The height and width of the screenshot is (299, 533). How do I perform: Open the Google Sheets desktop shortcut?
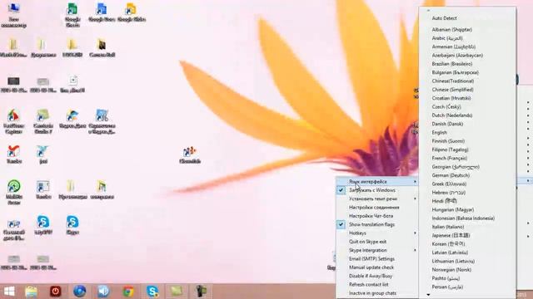(72, 15)
